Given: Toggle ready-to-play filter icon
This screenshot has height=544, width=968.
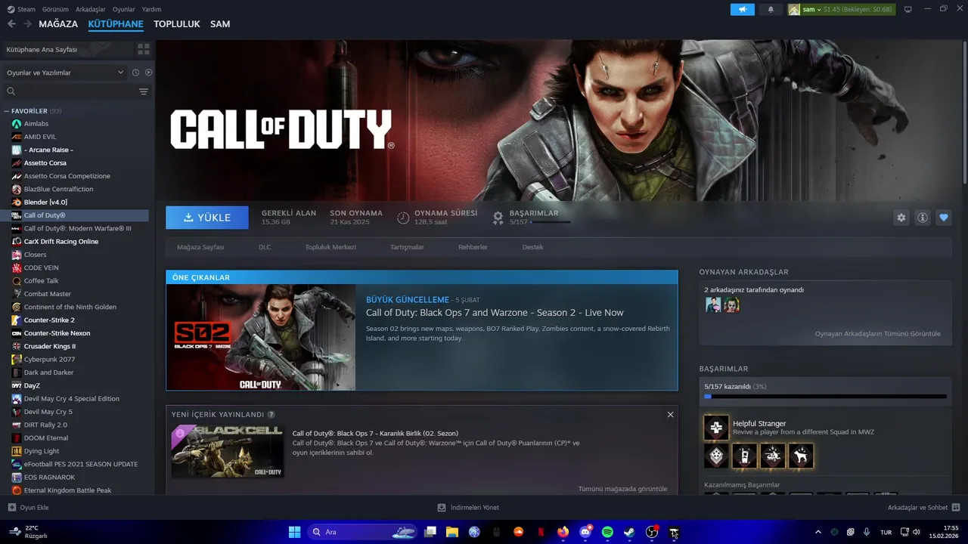Looking at the screenshot, I should pos(148,73).
